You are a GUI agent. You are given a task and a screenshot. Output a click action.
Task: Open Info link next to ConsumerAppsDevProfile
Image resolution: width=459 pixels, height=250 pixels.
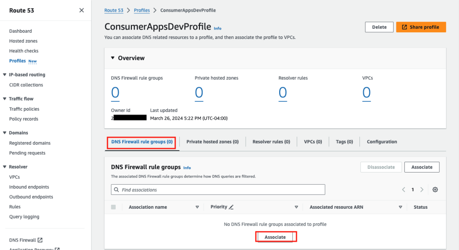pyautogui.click(x=217, y=28)
